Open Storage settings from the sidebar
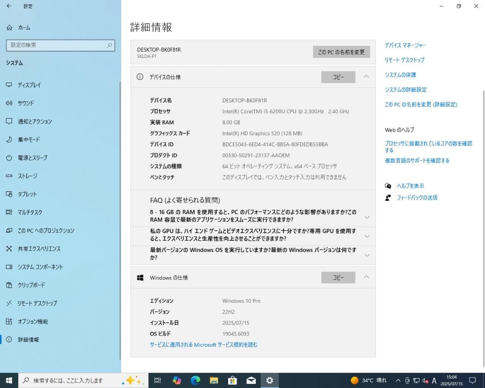The image size is (485, 388). click(28, 176)
